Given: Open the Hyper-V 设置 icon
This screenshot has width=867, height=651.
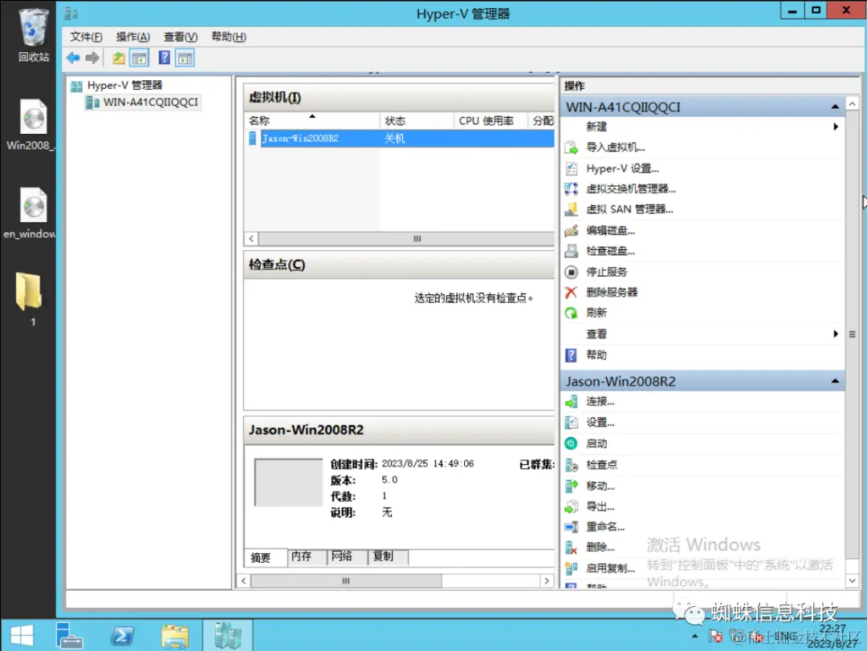Looking at the screenshot, I should 572,168.
